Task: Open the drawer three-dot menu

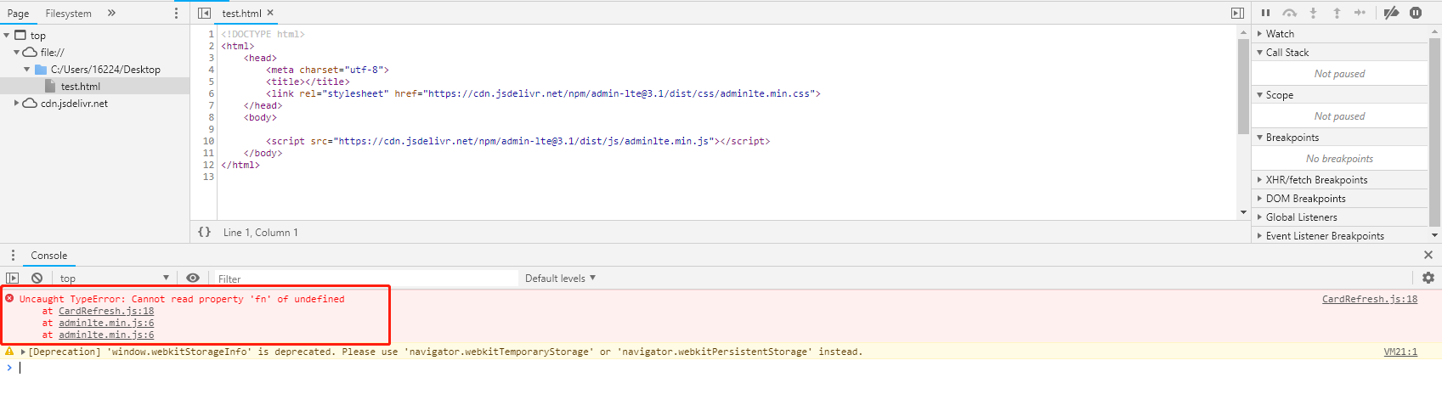Action: (13, 255)
